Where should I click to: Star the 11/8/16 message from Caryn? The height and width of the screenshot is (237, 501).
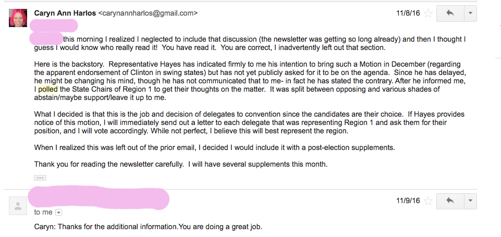pos(428,13)
